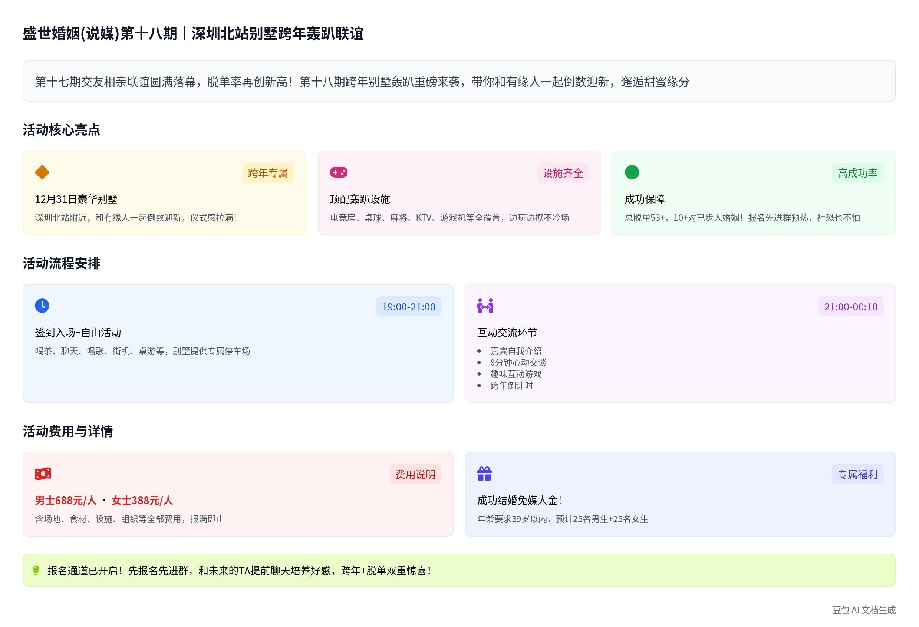Image resolution: width=919 pixels, height=627 pixels.
Task: Click the red money bill icon
Action: [43, 473]
